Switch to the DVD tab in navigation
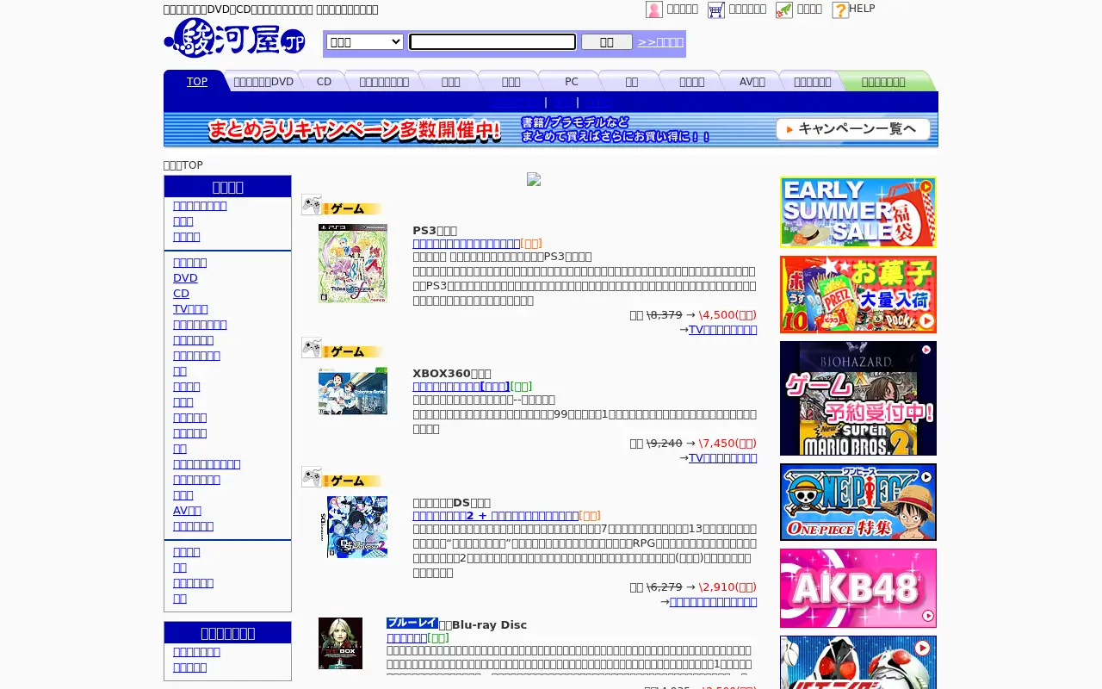The image size is (1102, 689). point(263,82)
